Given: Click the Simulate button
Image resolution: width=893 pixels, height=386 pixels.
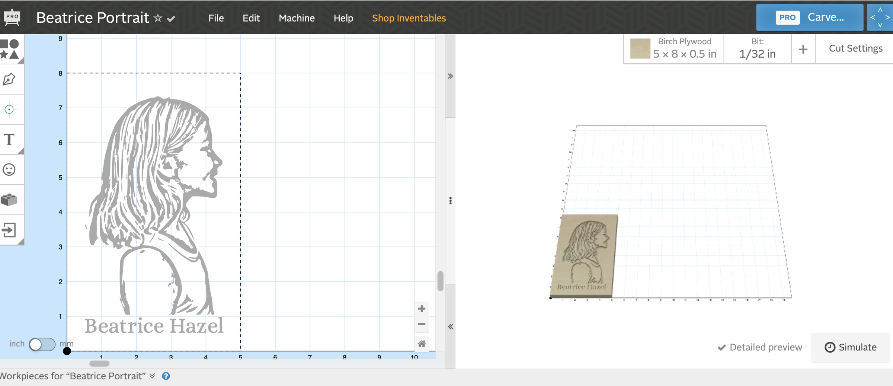Looking at the screenshot, I should [851, 347].
